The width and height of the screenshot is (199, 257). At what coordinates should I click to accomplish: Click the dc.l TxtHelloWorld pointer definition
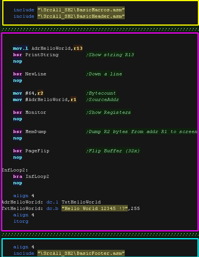pos(73,202)
